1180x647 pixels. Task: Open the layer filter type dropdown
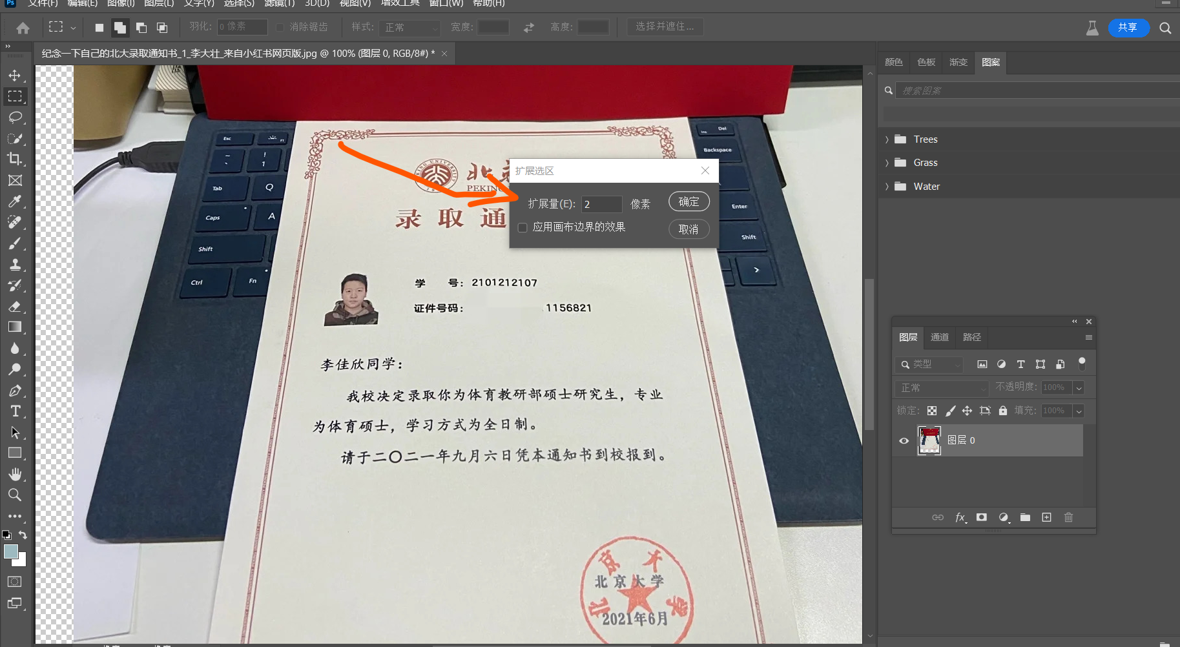pyautogui.click(x=929, y=364)
